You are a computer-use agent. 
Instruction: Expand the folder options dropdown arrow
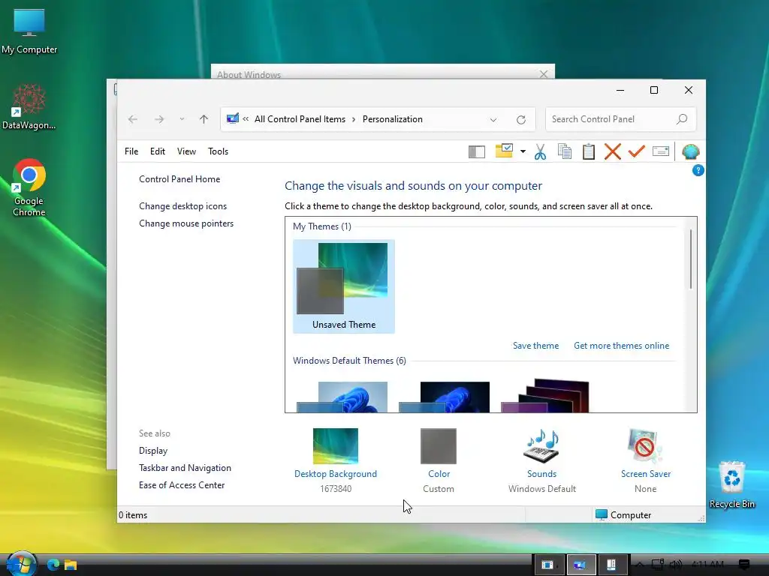pyautogui.click(x=523, y=151)
